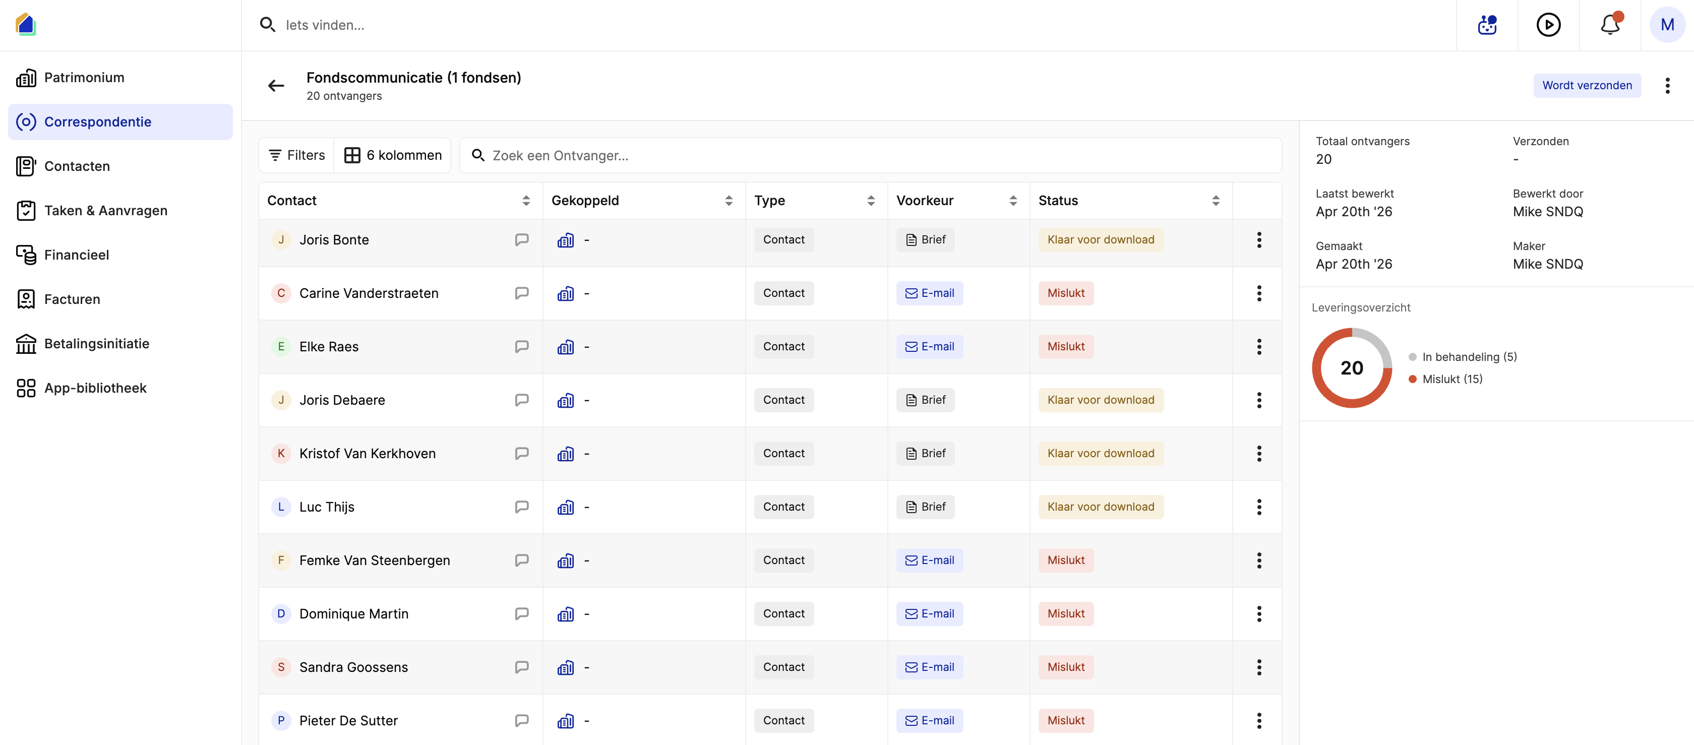Open Patrimonium in the sidebar
The image size is (1694, 745).
120,78
